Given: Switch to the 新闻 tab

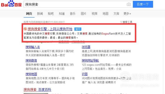Looking at the screenshot, I should pyautogui.click(x=40, y=14).
